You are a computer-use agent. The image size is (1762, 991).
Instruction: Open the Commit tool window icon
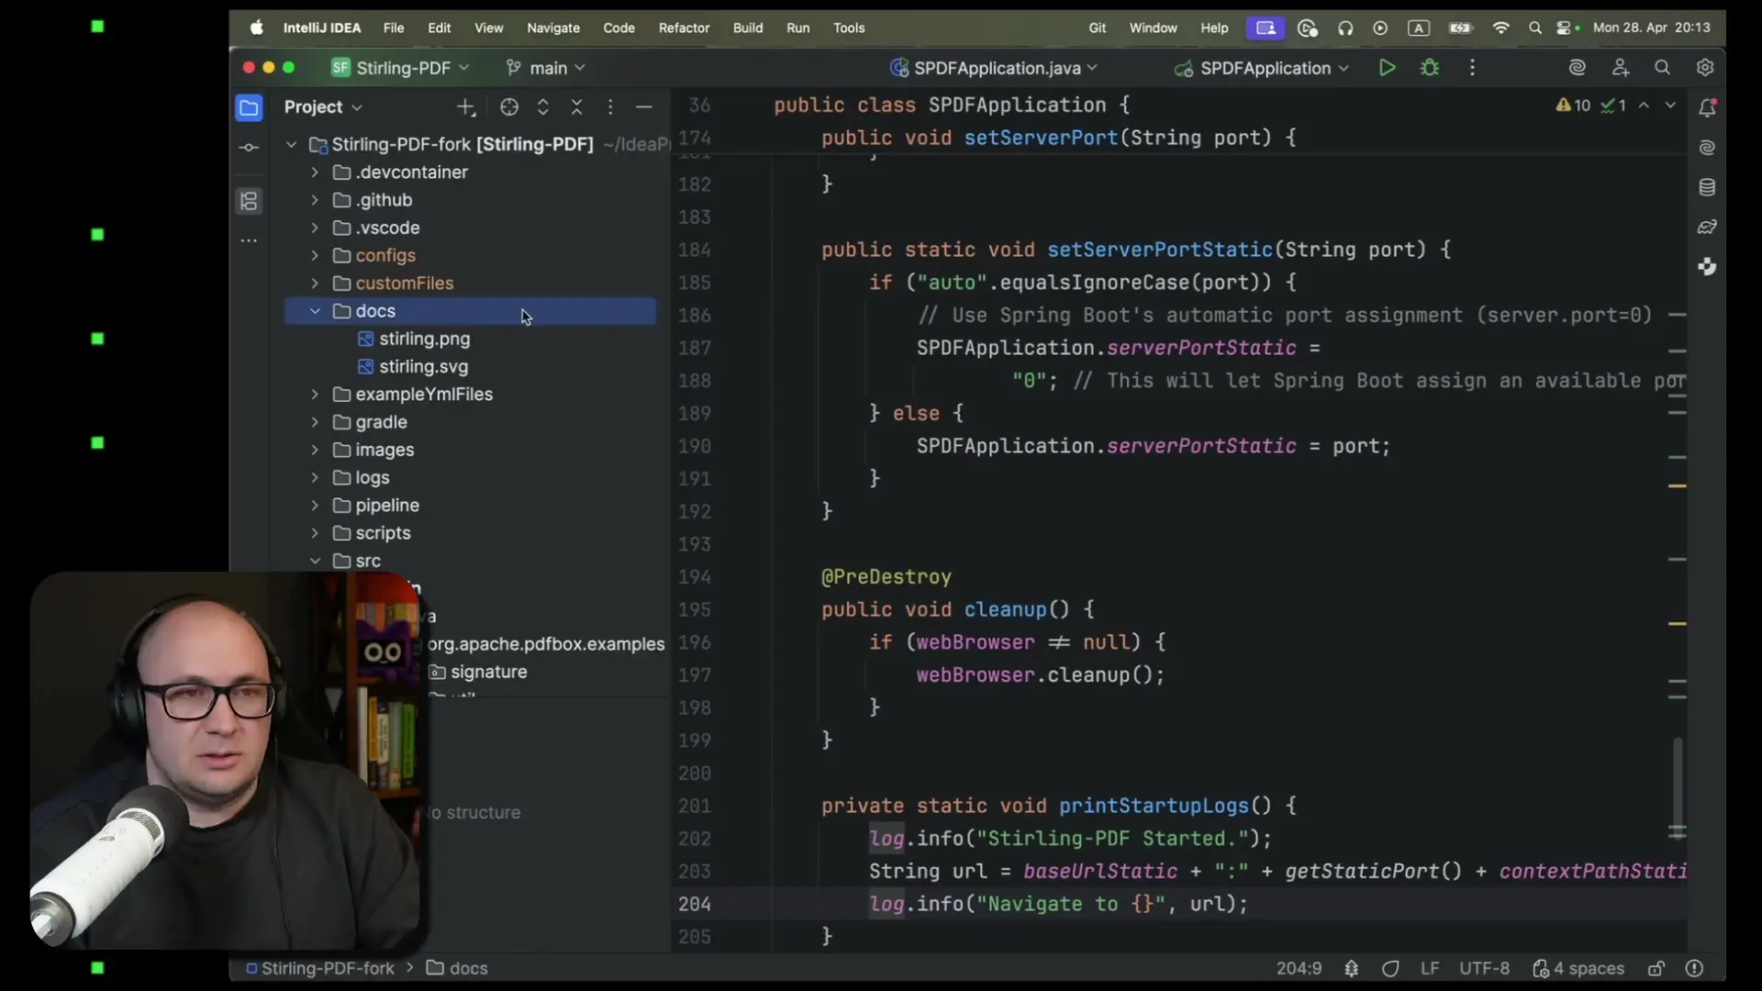pos(249,148)
